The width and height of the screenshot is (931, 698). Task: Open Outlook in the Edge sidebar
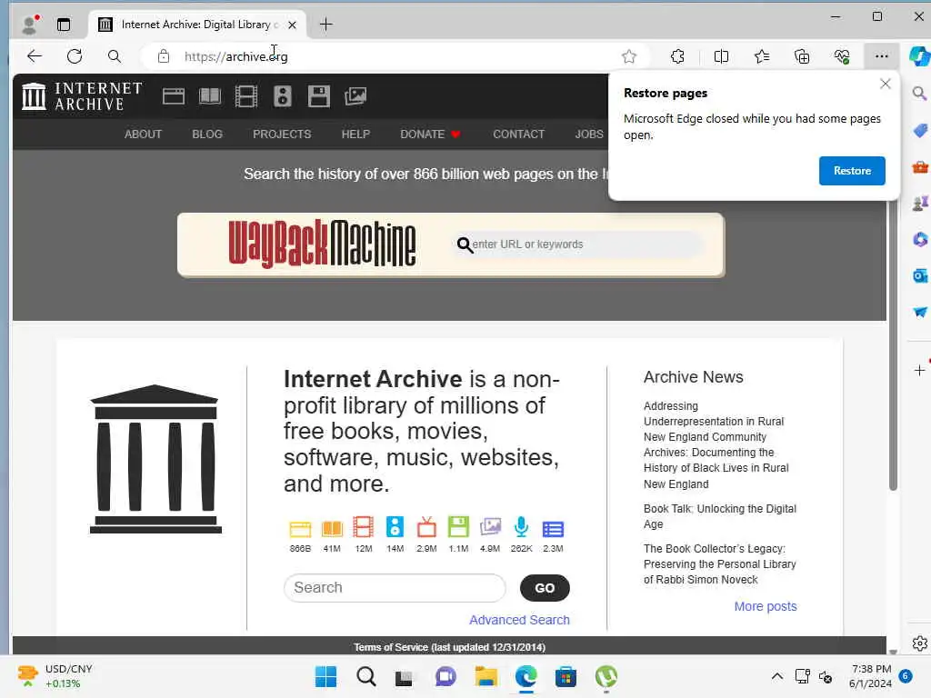click(920, 275)
